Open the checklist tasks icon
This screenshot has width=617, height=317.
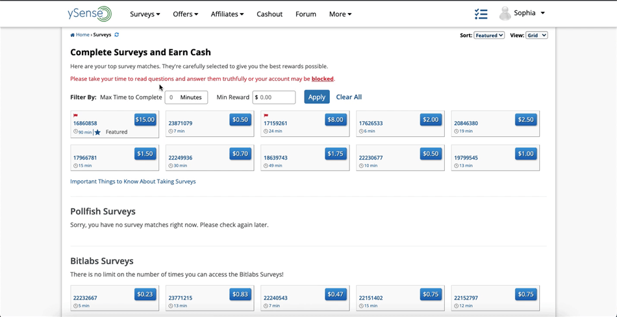481,14
